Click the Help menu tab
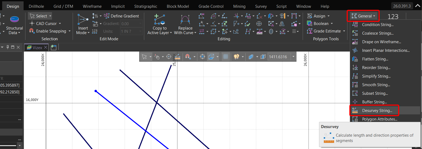The image size is (422, 149). pyautogui.click(x=325, y=6)
